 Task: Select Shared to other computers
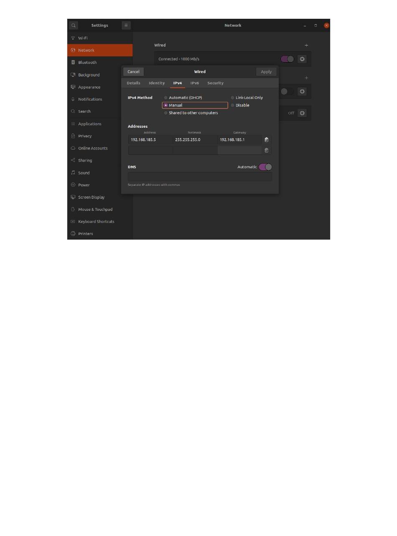191,113
